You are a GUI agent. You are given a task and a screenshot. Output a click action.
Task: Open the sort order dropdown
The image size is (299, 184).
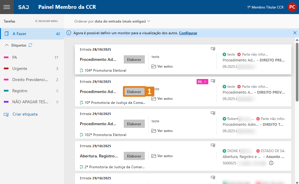click(112, 21)
